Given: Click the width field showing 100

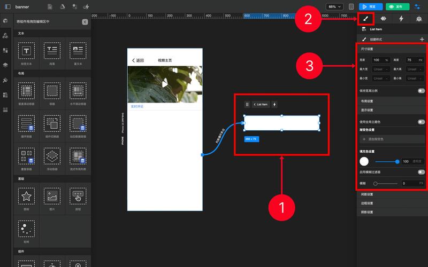Looking at the screenshot, I should (381, 60).
